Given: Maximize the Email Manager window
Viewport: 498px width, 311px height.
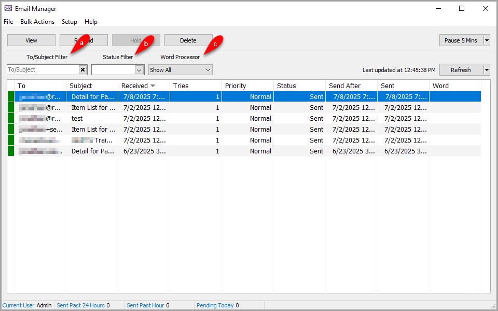Looking at the screenshot, I should coord(462,9).
